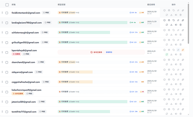Open info icon for coggeshallrocha@gmail.com
This screenshot has width=193, height=117.
point(164,80)
